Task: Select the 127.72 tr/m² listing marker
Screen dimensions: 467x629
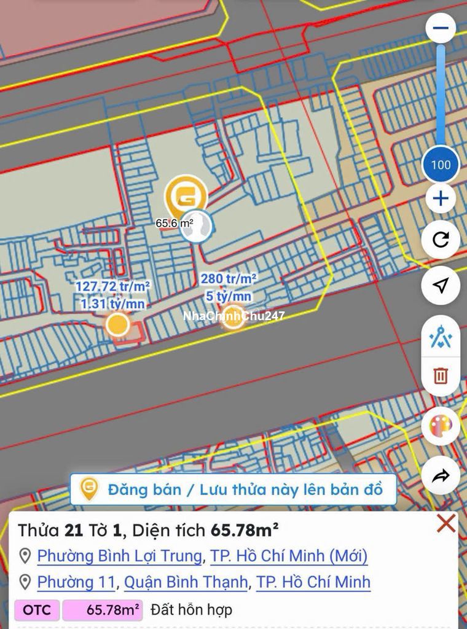Action: coord(117,324)
